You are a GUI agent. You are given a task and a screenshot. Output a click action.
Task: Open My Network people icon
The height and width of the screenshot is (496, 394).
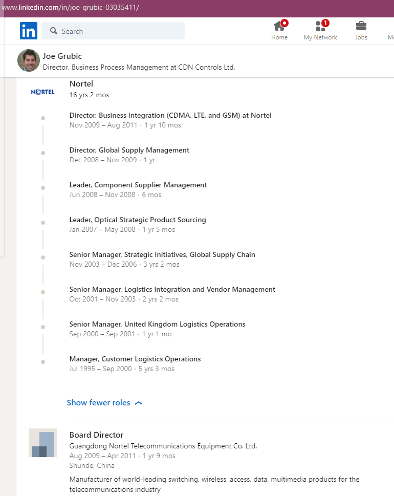pyautogui.click(x=320, y=31)
